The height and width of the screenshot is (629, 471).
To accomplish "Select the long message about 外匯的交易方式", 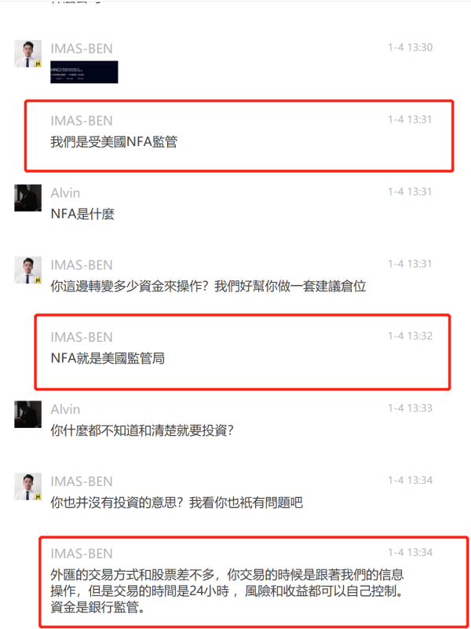I will coord(228,591).
